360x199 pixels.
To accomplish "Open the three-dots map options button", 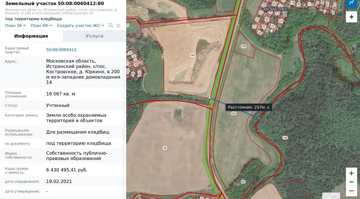I will click(x=351, y=182).
